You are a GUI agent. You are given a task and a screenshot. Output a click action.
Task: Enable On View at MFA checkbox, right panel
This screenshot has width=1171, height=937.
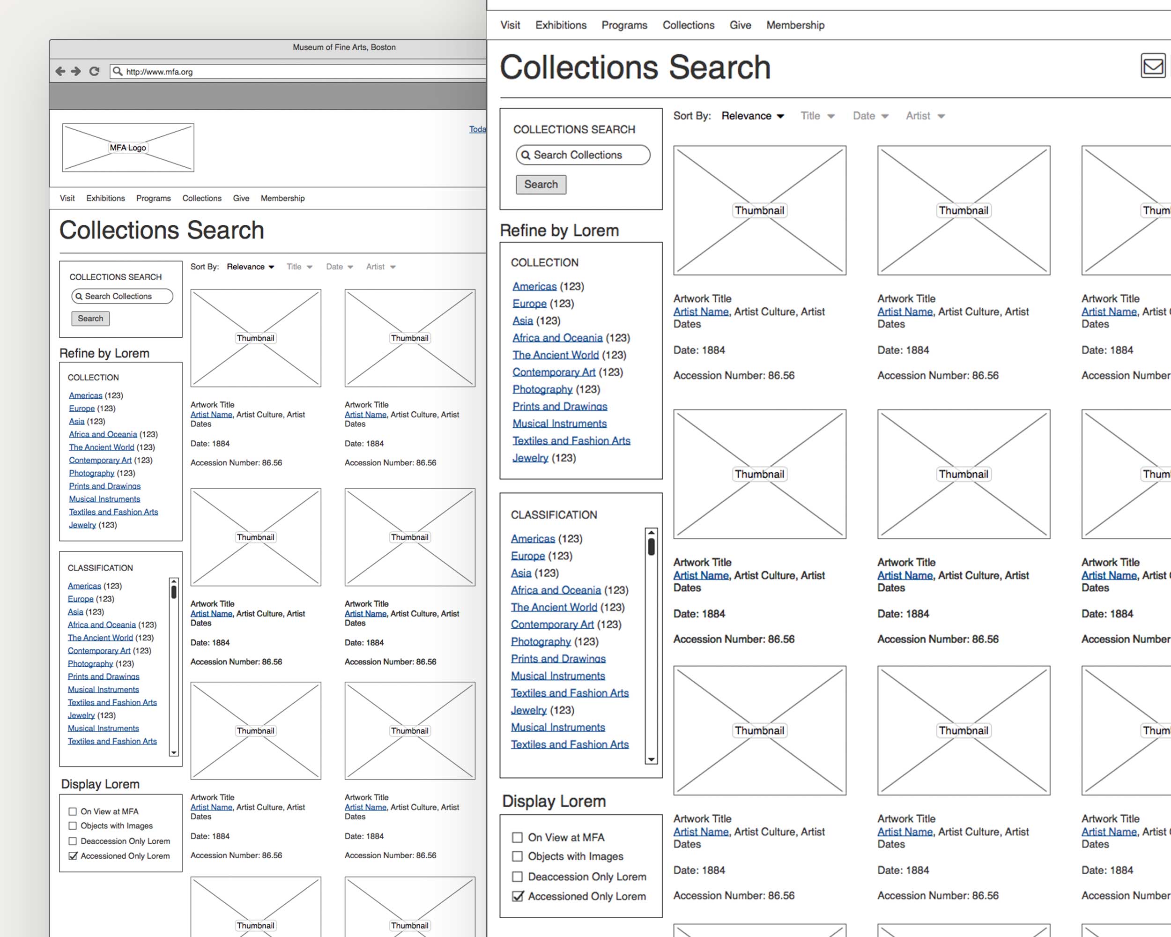coord(517,838)
